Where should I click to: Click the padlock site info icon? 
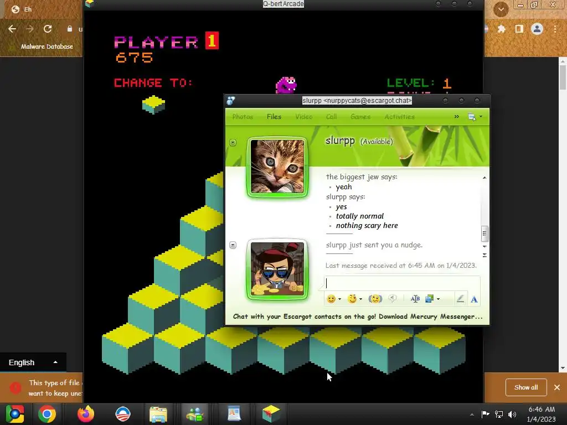(70, 29)
